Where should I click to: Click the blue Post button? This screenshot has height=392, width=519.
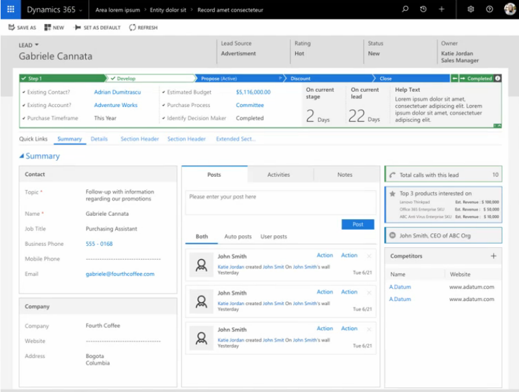tap(358, 225)
